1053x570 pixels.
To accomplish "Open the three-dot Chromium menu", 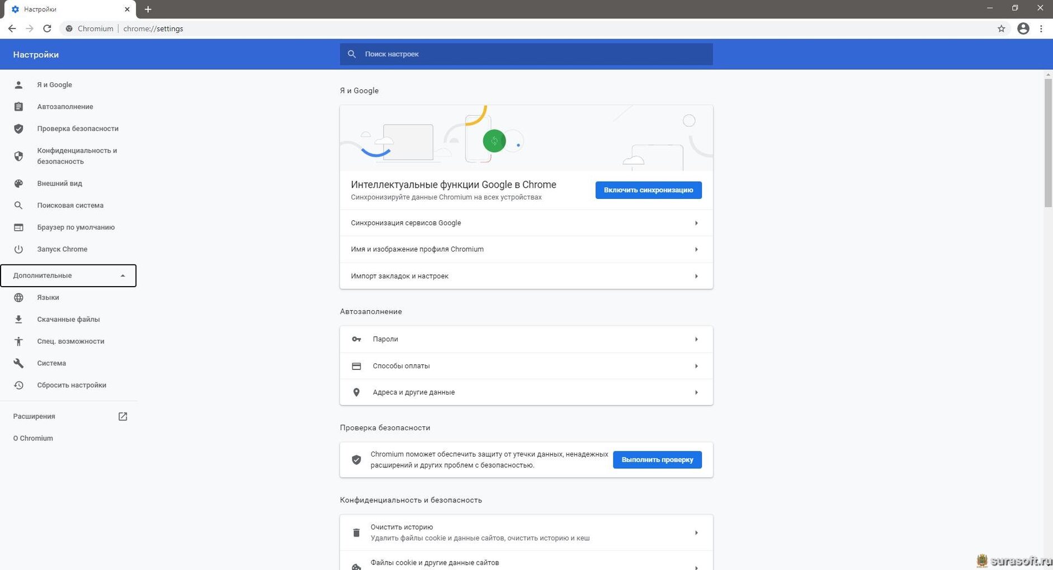I will 1041,28.
